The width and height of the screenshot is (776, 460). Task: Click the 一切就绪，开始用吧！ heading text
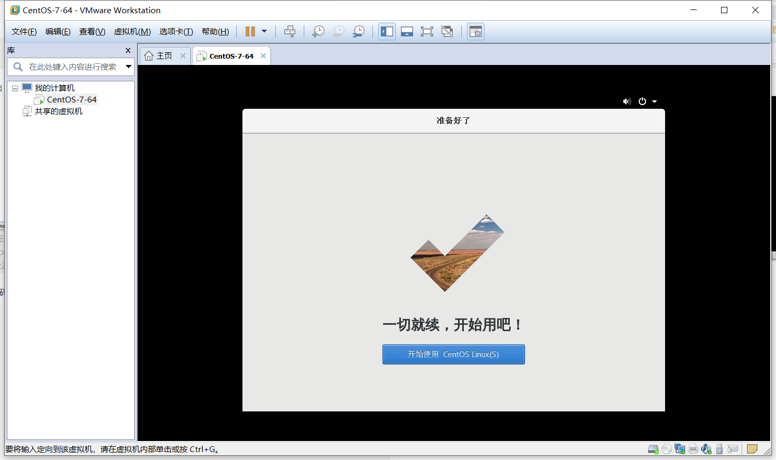tap(453, 324)
